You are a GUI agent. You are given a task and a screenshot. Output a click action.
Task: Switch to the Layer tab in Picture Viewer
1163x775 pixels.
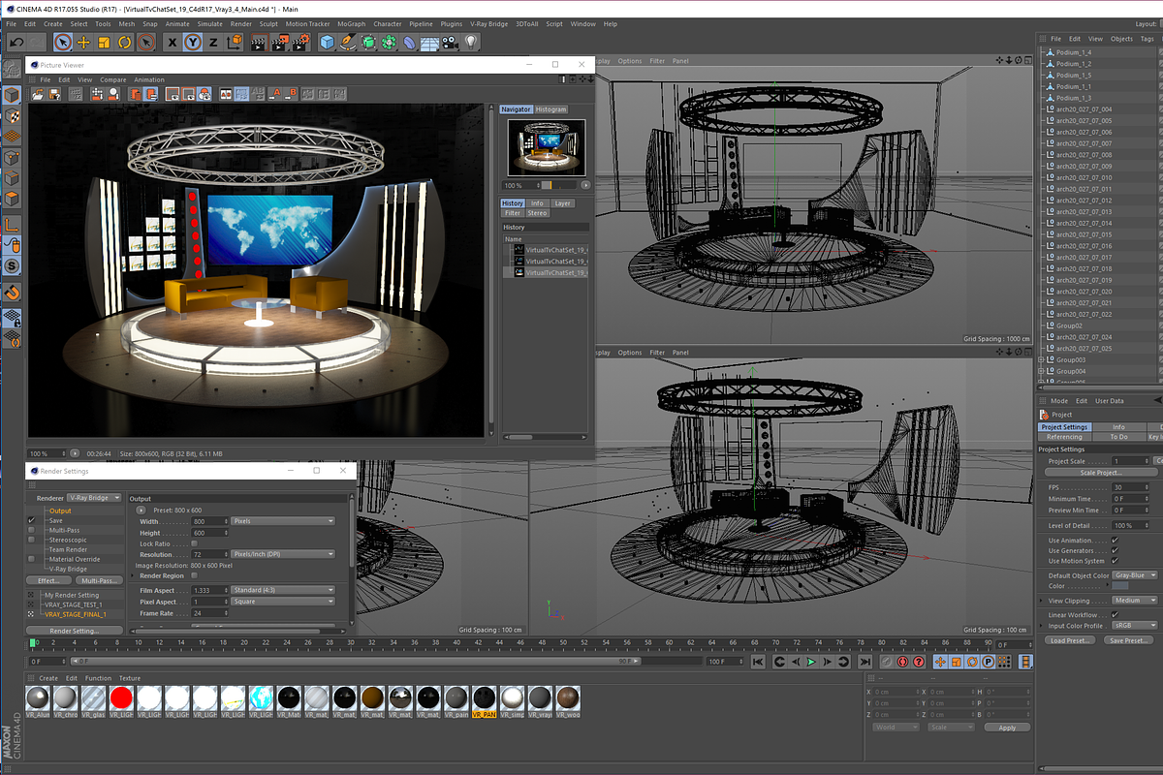click(563, 203)
